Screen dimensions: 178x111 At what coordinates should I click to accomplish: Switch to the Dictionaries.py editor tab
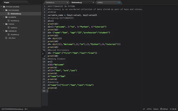point(77,3)
